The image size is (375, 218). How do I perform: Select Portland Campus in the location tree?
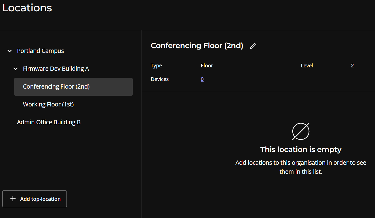click(x=40, y=51)
